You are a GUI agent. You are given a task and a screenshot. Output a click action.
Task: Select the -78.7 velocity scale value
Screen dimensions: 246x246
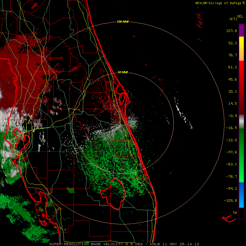point(232,177)
